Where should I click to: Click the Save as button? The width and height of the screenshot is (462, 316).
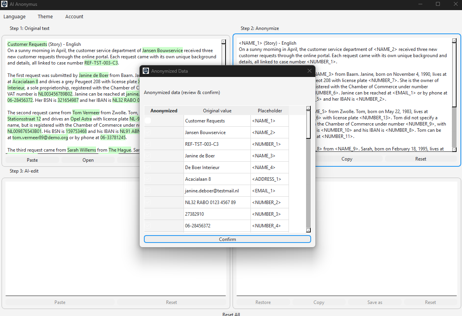pos(375,302)
